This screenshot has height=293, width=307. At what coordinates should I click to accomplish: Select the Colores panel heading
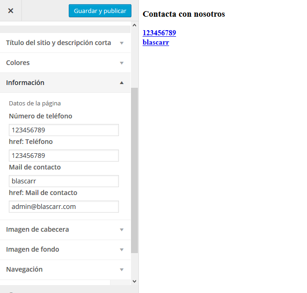click(18, 63)
